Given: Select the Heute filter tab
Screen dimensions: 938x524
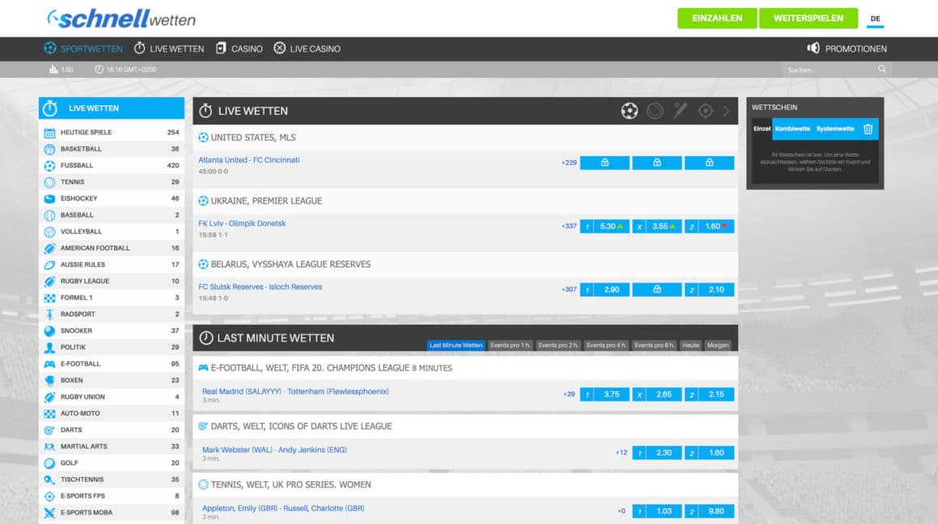Looking at the screenshot, I should (x=691, y=345).
